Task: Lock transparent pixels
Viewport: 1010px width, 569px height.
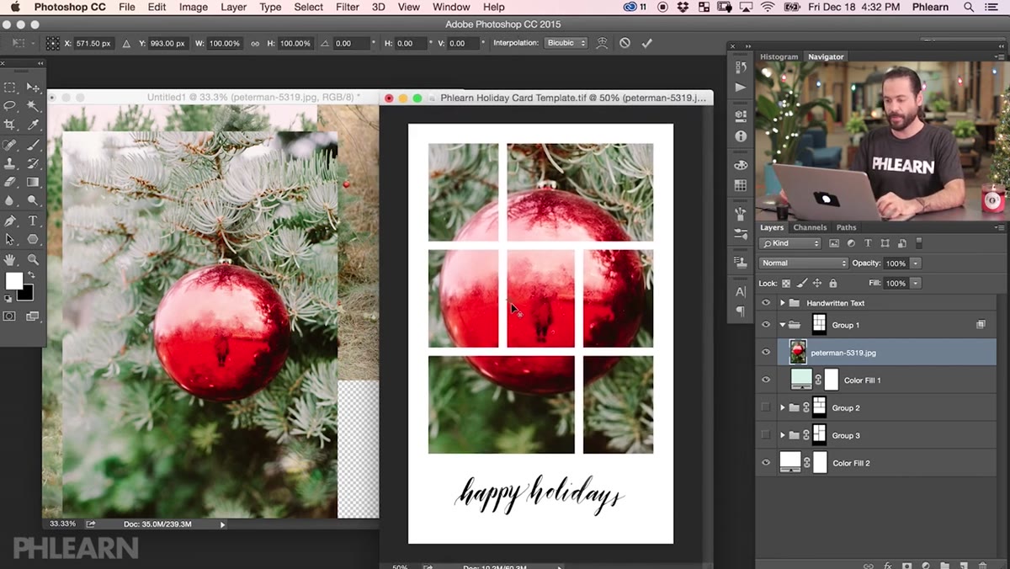Action: 786,284
